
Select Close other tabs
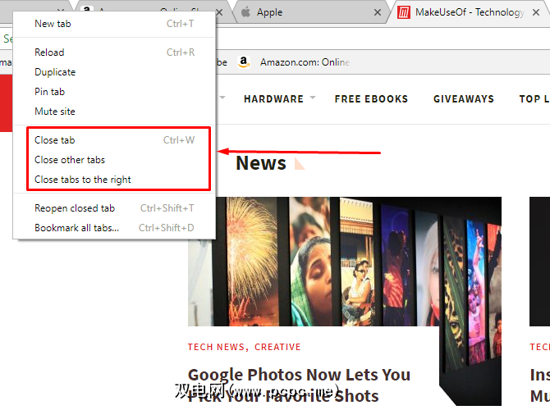pyautogui.click(x=114, y=159)
